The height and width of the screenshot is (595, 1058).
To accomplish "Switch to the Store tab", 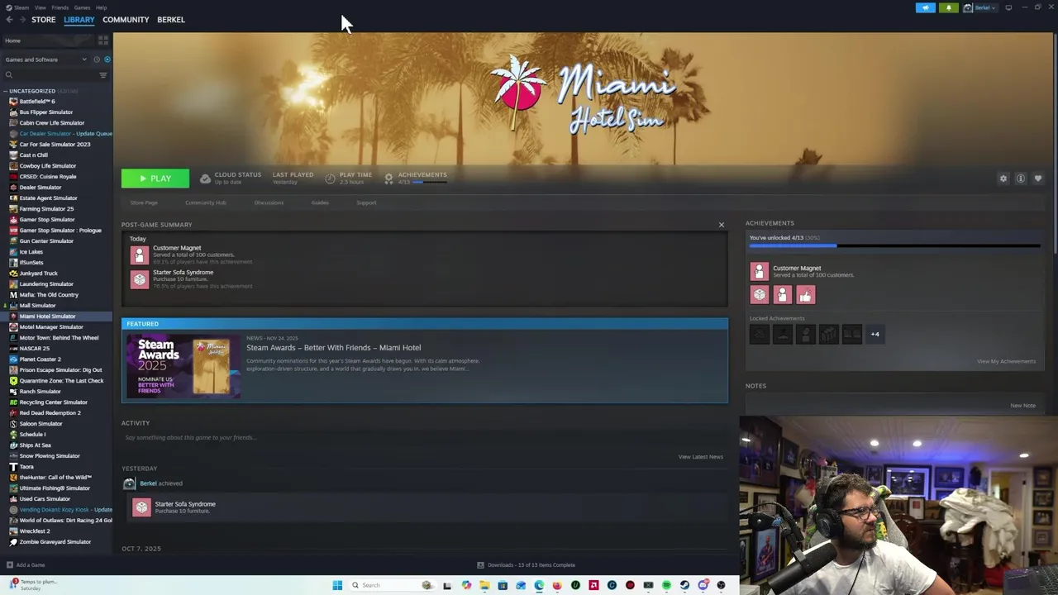I will pos(43,20).
